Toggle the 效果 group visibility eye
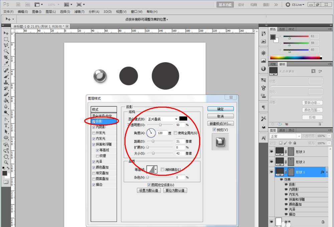 click(281, 180)
